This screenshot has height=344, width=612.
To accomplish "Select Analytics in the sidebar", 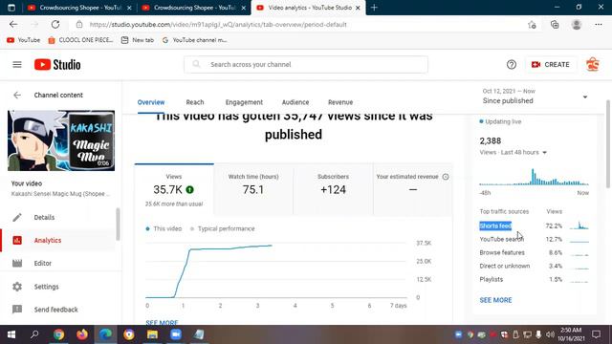I will click(48, 240).
